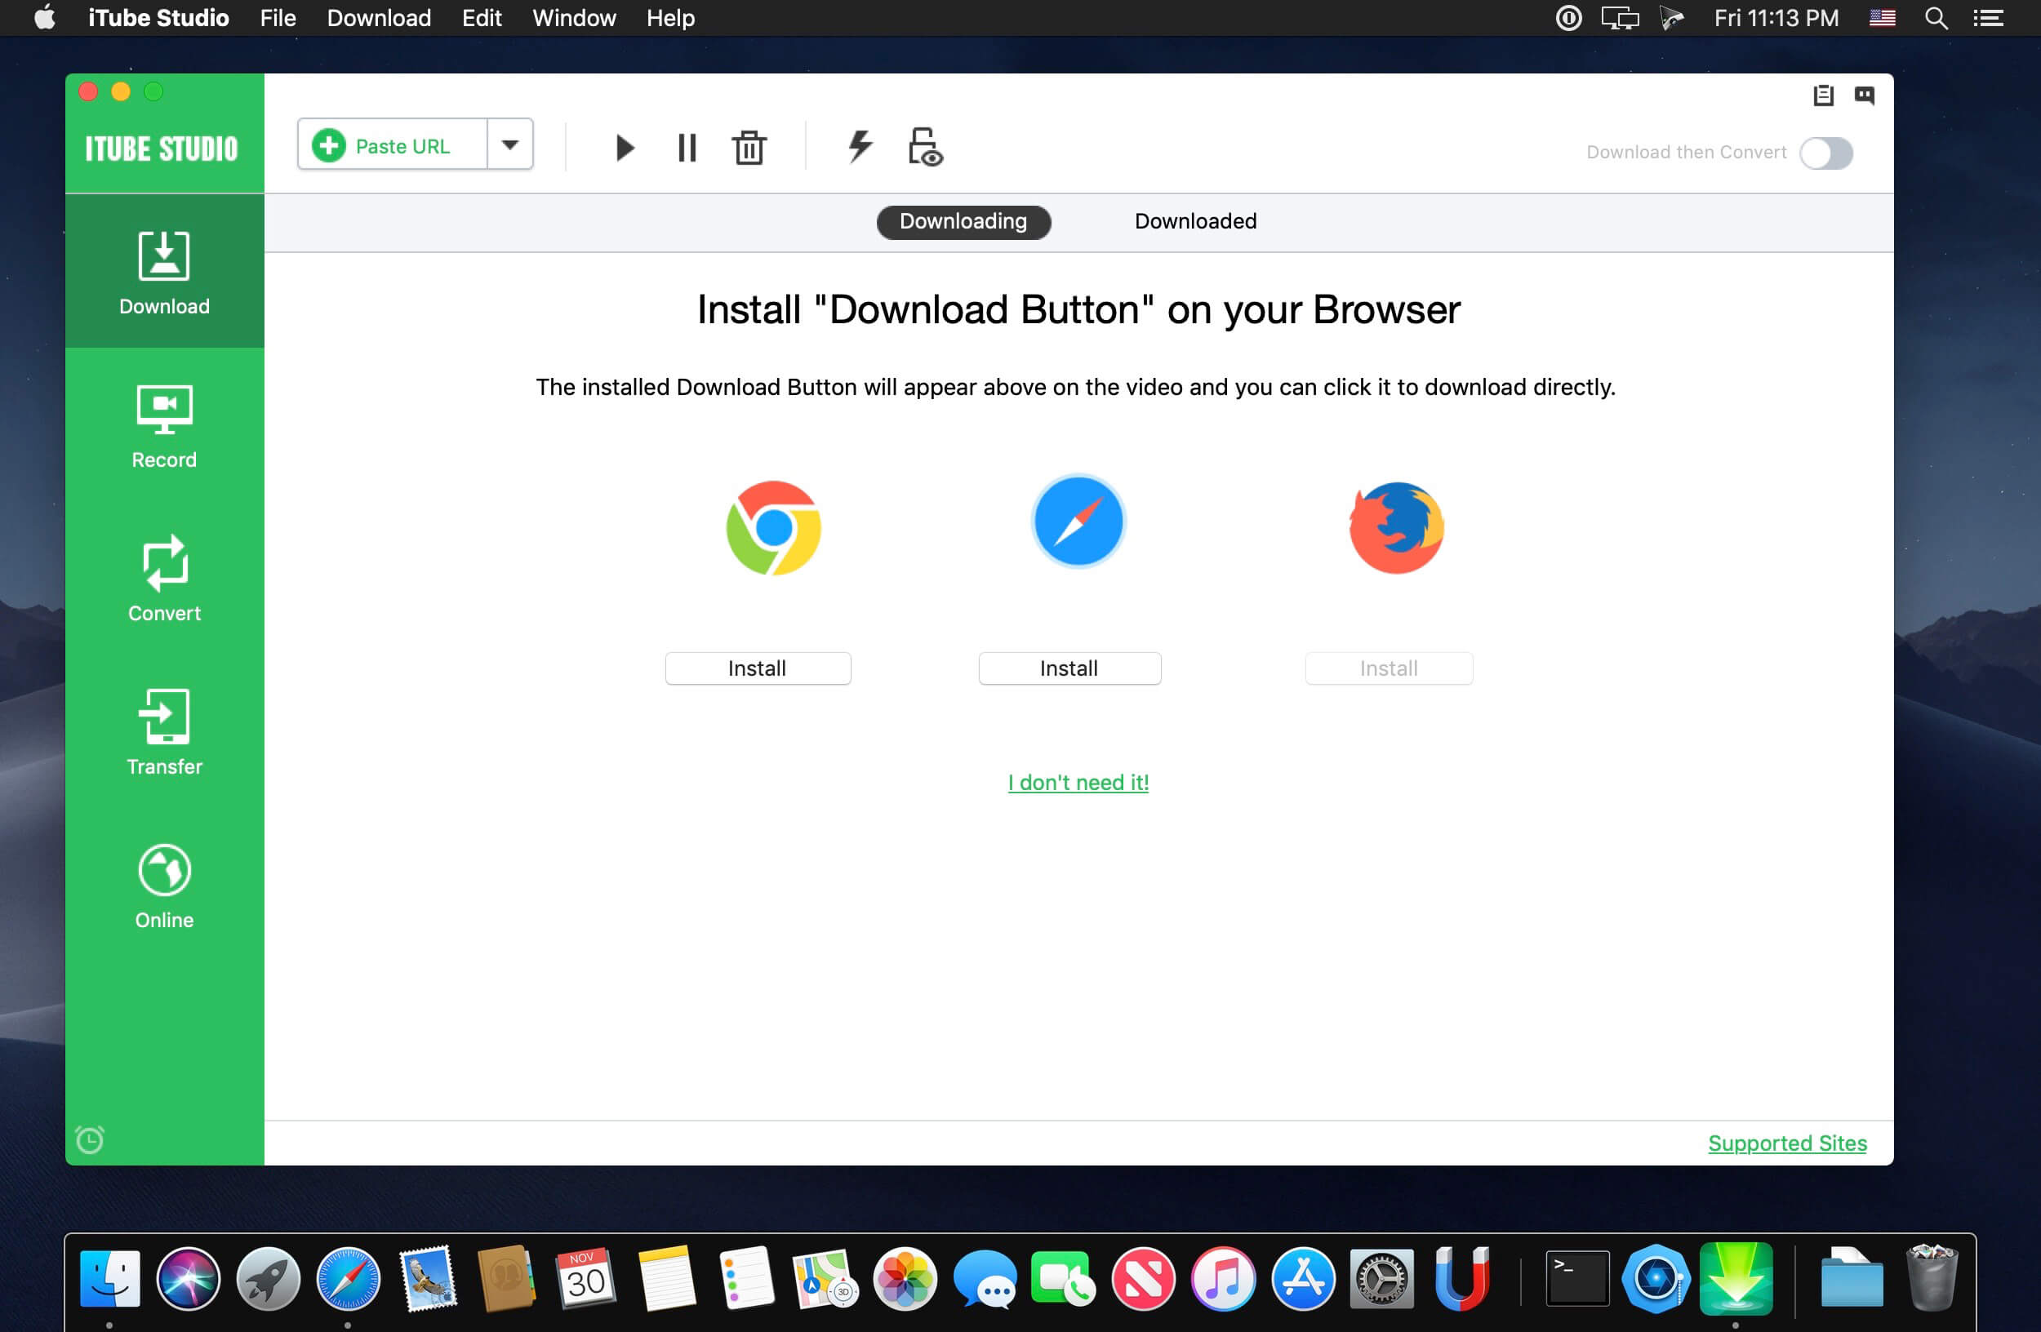Open the download log icon top-right
The height and width of the screenshot is (1332, 2041).
pyautogui.click(x=1823, y=96)
